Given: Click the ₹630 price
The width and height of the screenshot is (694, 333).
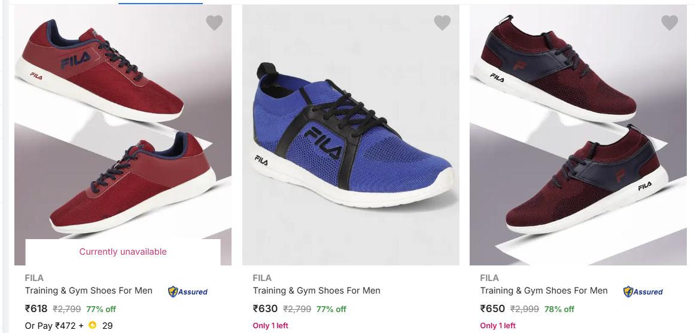Looking at the screenshot, I should tap(265, 309).
